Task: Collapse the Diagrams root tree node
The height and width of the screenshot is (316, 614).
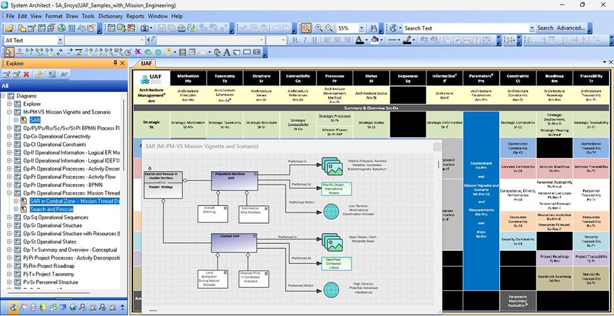Action: coord(3,95)
